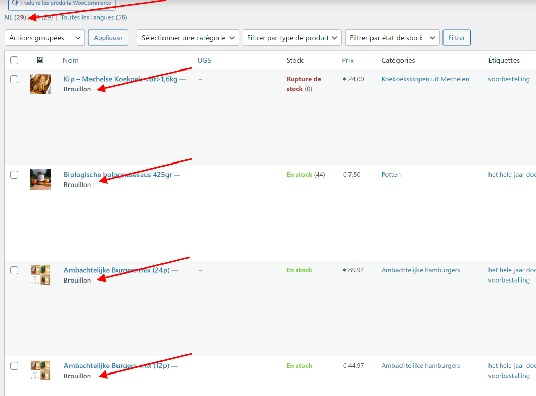This screenshot has width=536, height=396.
Task: Sort products by UGS column
Action: pyautogui.click(x=204, y=60)
